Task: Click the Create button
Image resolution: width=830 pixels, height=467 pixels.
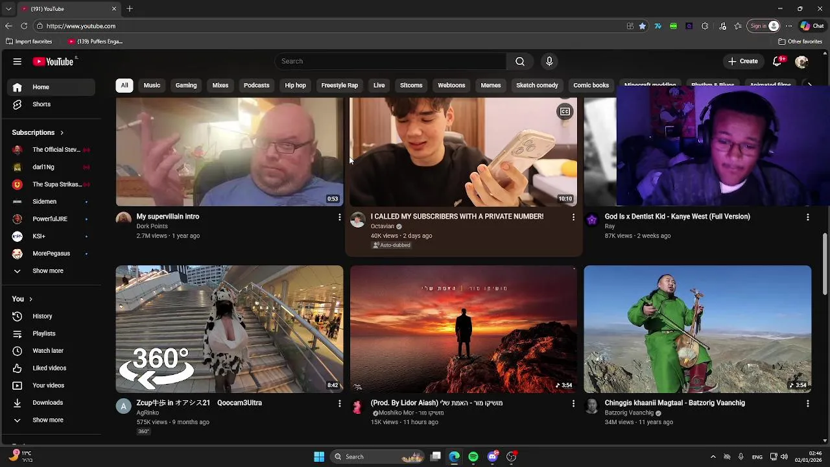Action: [742, 62]
